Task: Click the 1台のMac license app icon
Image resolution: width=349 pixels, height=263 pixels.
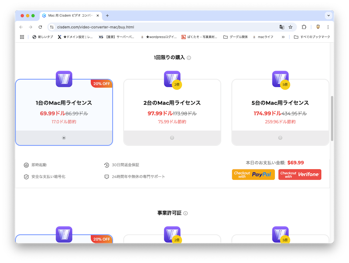Action: 64,79
